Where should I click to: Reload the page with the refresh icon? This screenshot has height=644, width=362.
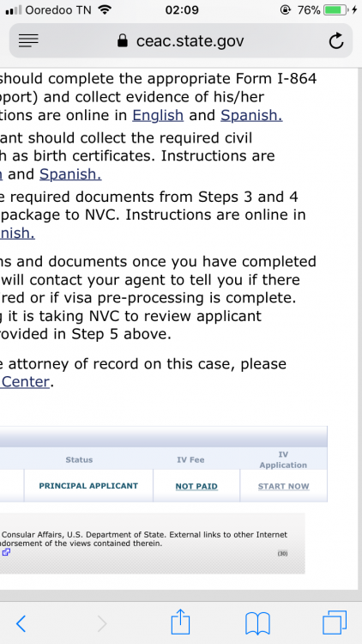(336, 40)
